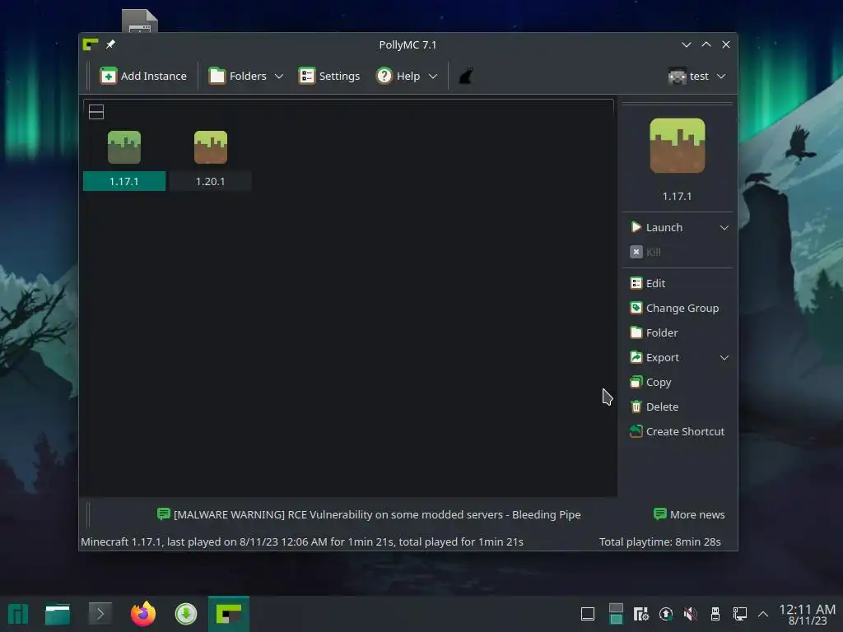Expand the Launch options arrow

724,227
